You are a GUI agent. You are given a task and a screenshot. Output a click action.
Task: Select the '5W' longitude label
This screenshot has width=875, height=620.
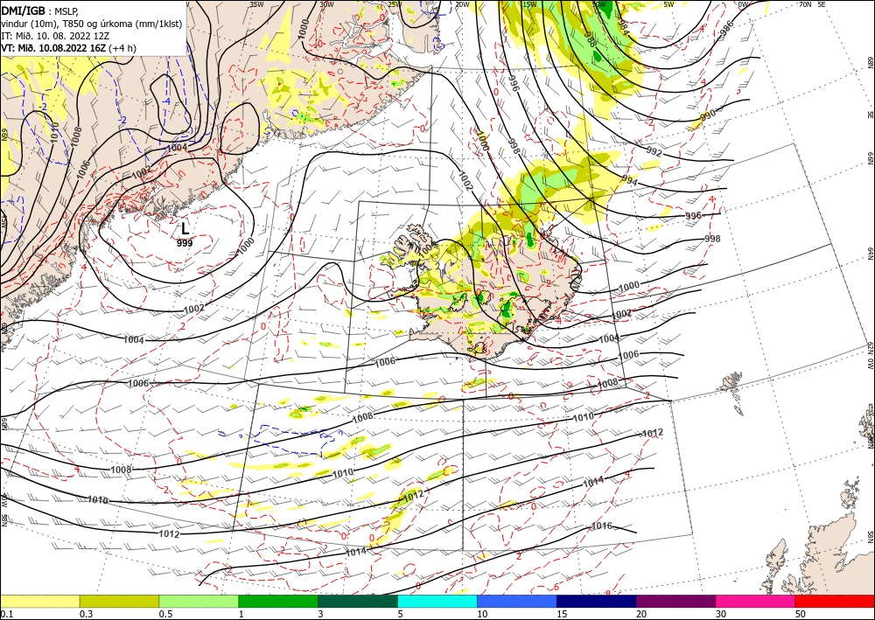click(668, 4)
